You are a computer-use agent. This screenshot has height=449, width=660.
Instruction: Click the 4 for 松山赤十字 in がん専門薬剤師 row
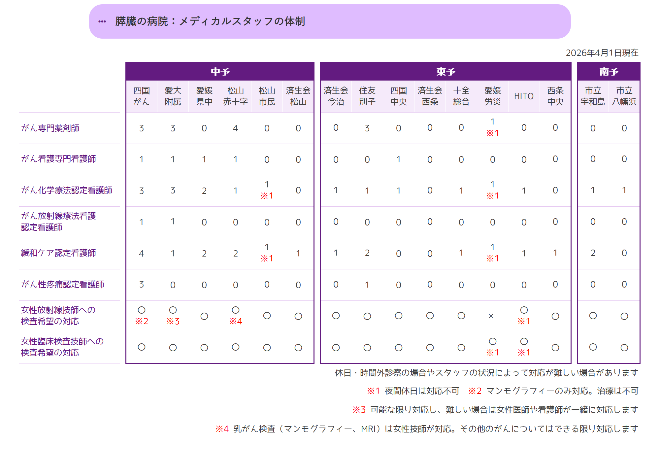(236, 128)
